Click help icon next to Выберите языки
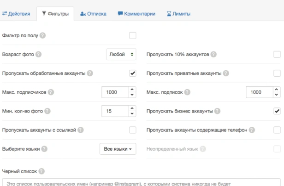 pos(44,149)
